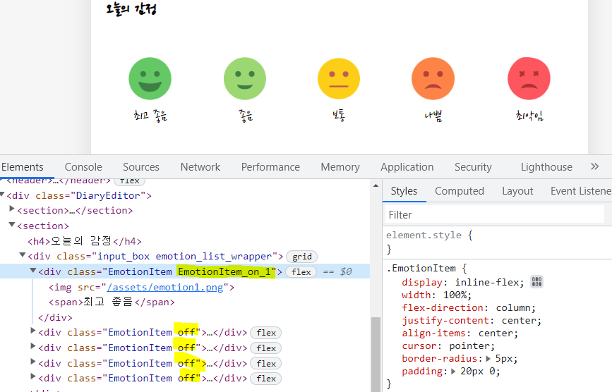This screenshot has width=612, height=392.
Task: Collapse the emotion_list_wrapper div
Action: [x=23, y=255]
